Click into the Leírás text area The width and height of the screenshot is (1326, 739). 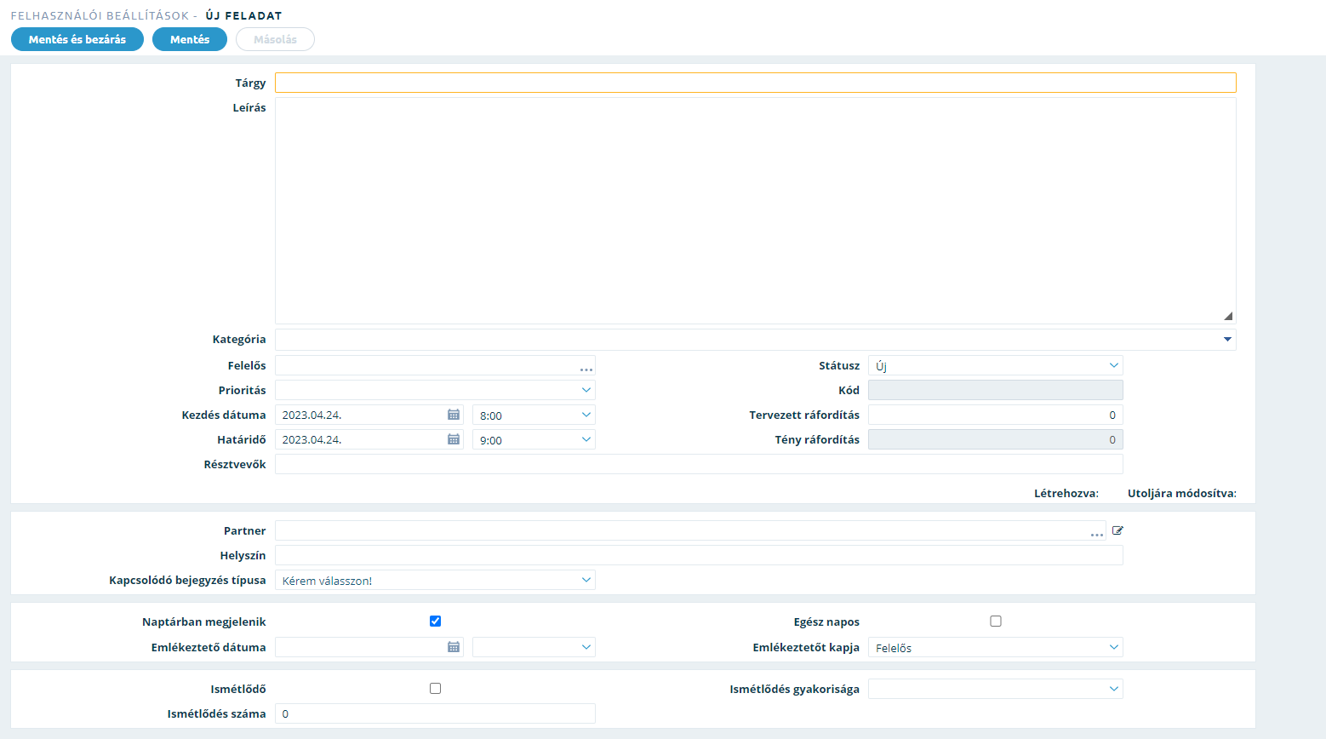(x=755, y=210)
